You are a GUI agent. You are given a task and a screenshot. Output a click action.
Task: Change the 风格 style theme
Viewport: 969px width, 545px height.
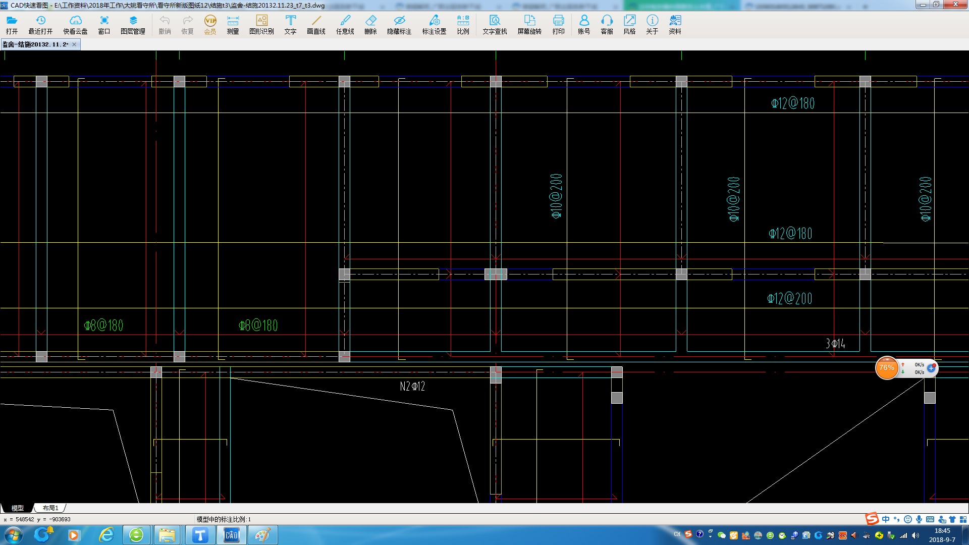click(629, 24)
